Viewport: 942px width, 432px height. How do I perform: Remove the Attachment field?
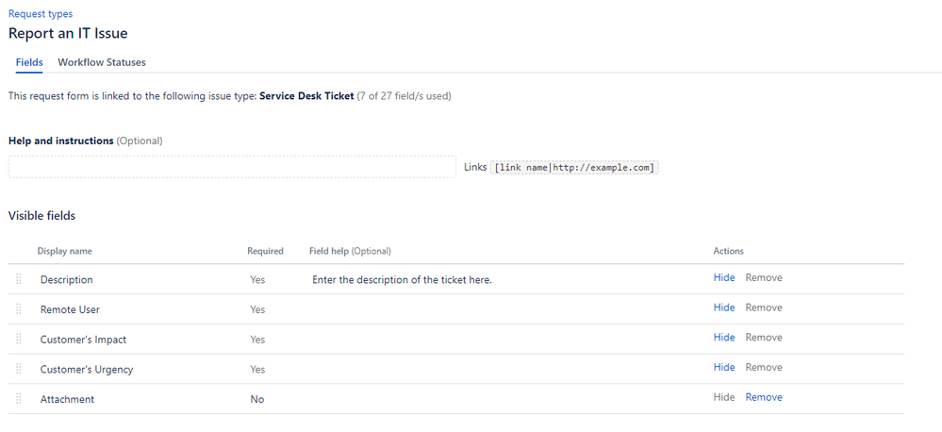point(764,397)
